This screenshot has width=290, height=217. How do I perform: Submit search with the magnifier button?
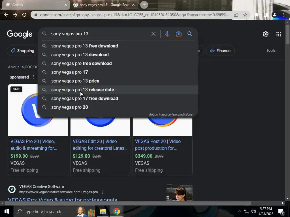(190, 34)
